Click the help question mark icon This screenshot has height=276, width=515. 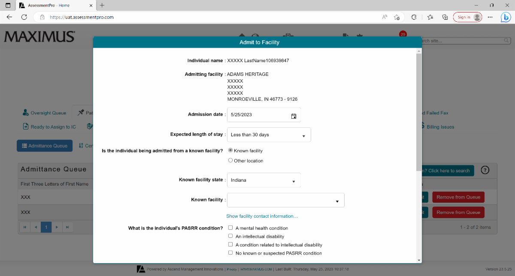pos(485,170)
